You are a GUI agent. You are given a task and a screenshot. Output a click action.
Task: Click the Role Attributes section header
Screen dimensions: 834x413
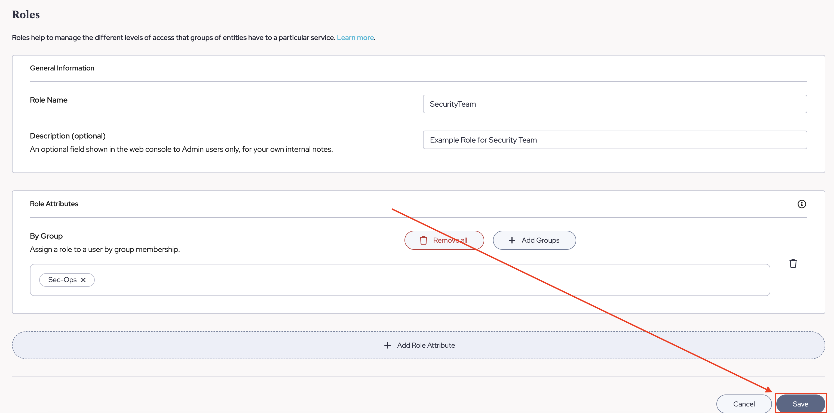[54, 204]
